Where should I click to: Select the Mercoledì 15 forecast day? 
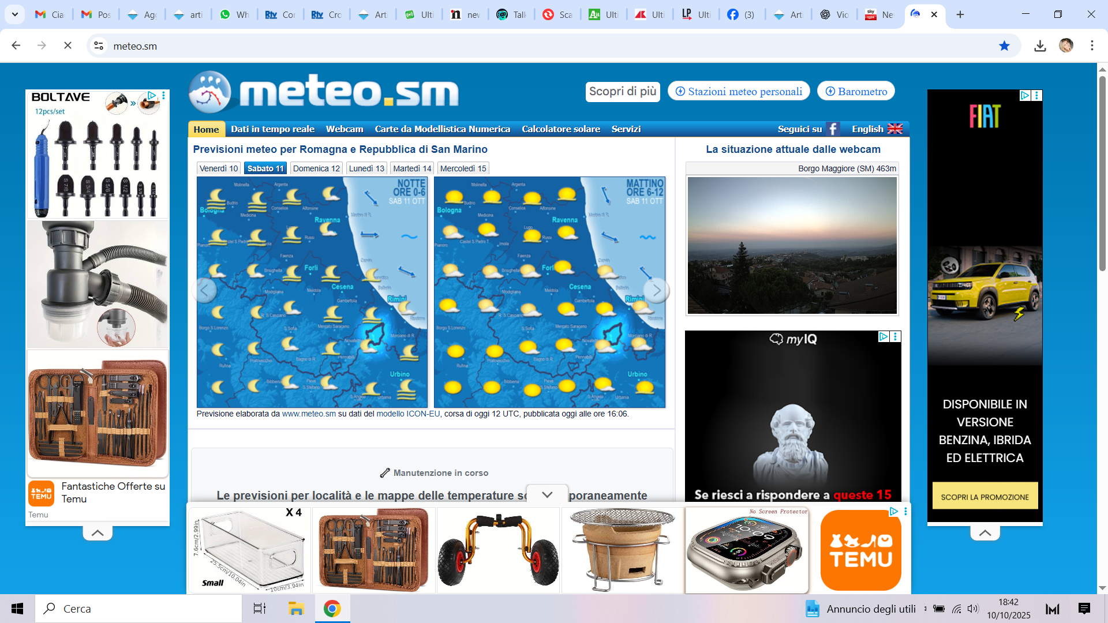pos(463,168)
